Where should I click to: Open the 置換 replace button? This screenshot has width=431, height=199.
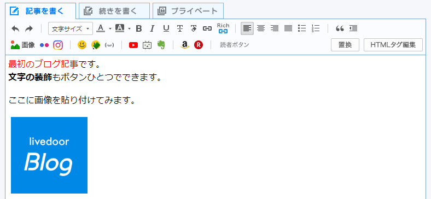345,45
